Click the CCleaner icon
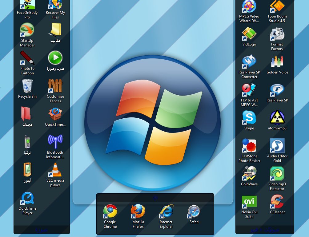Viewport: 309px width, 237px height. coord(277,202)
